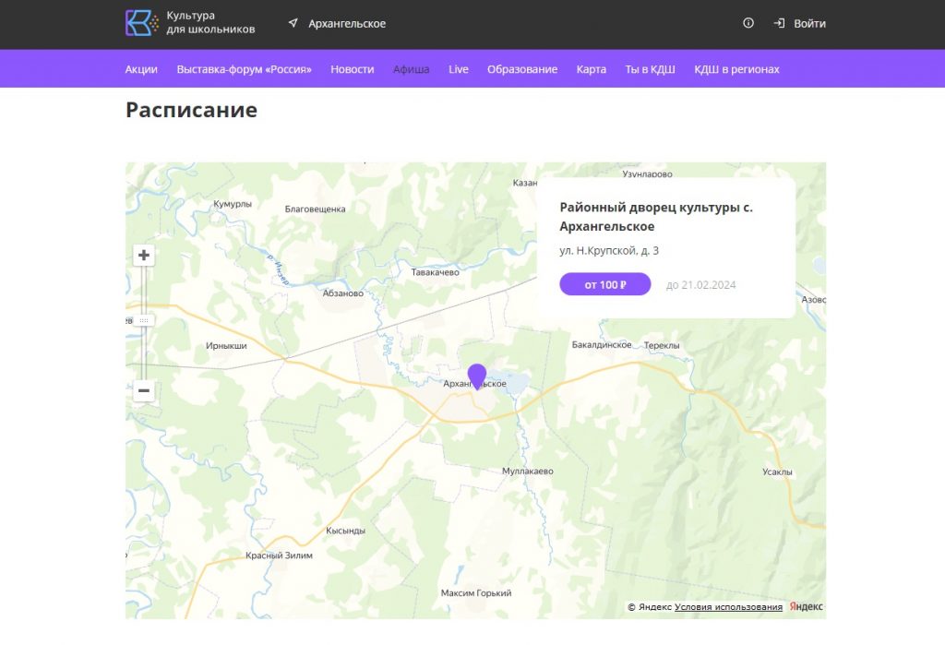
Task: Click the map zoom slider handle
Action: coord(144,320)
